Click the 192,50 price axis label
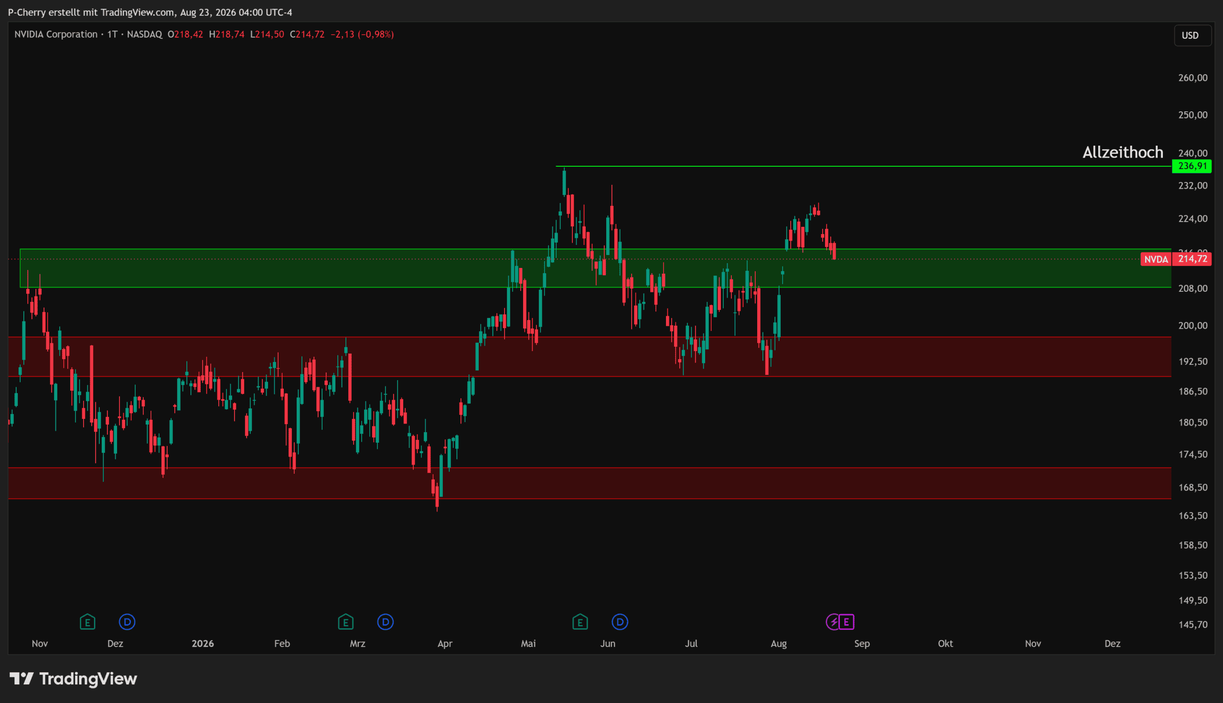The image size is (1223, 703). tap(1192, 362)
